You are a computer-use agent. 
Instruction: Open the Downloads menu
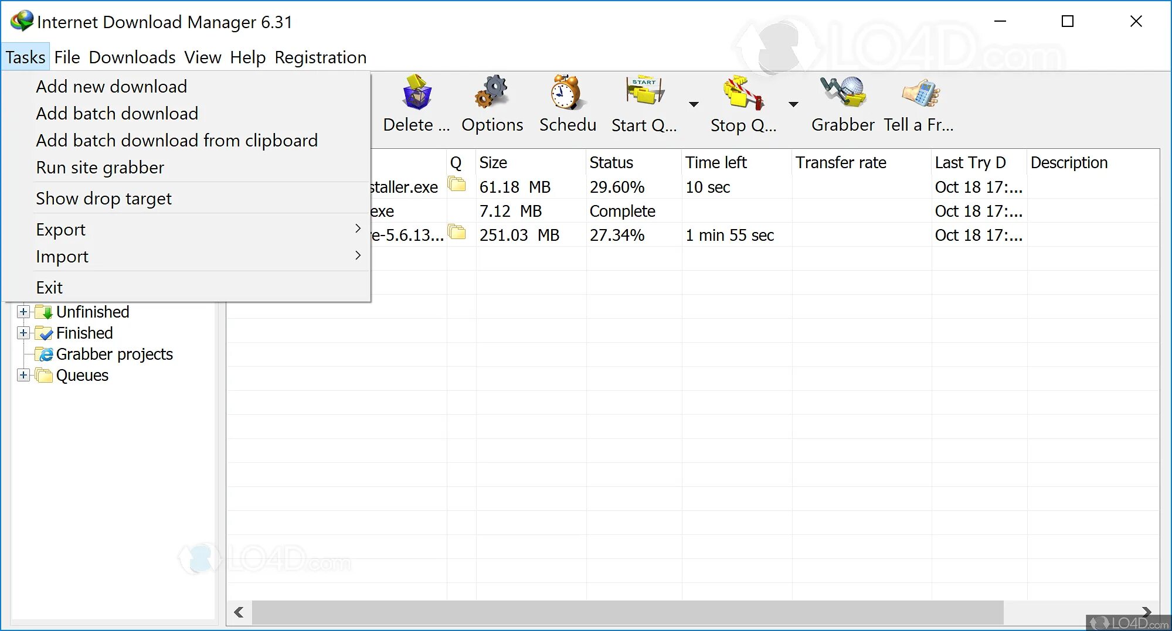132,57
